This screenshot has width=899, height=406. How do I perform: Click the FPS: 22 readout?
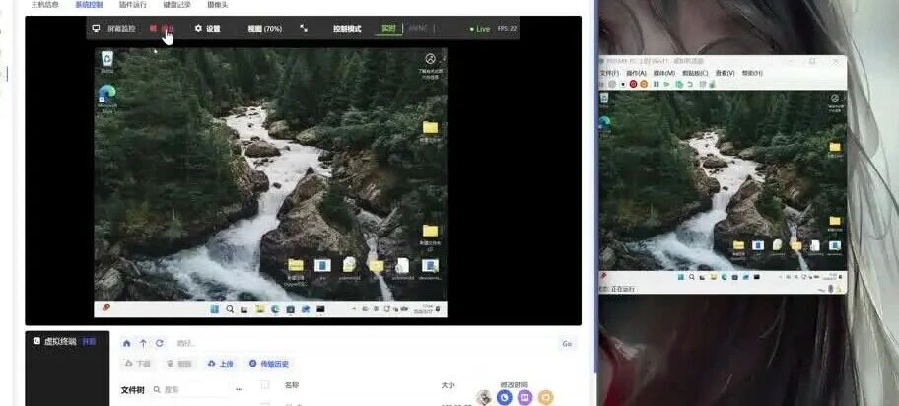[507, 28]
